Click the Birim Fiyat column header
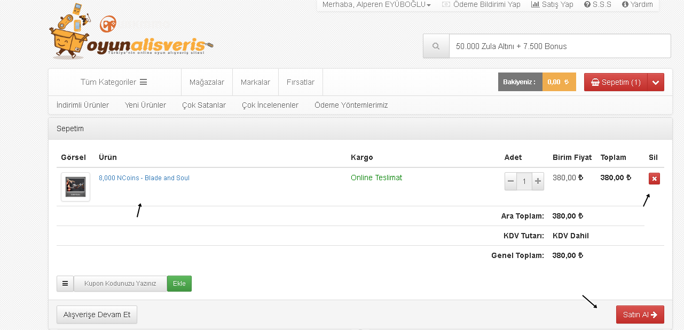This screenshot has width=684, height=330. coord(572,157)
